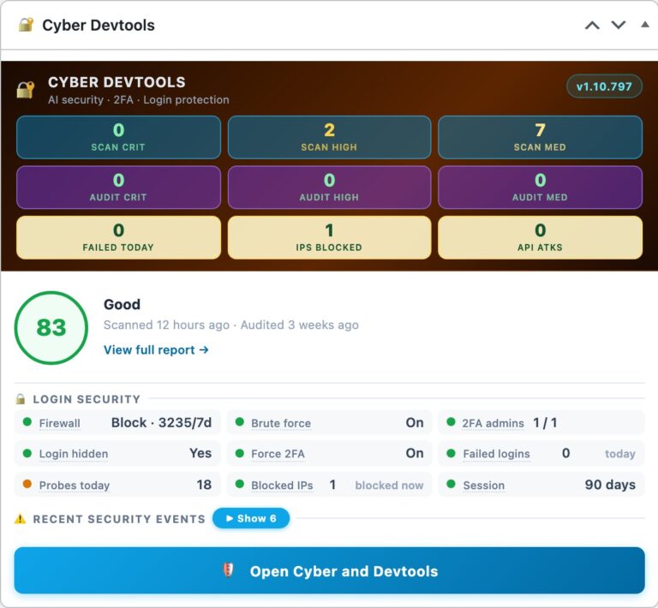Image resolution: width=658 pixels, height=608 pixels.
Task: Select the IPs Blocked tile
Action: pos(329,237)
